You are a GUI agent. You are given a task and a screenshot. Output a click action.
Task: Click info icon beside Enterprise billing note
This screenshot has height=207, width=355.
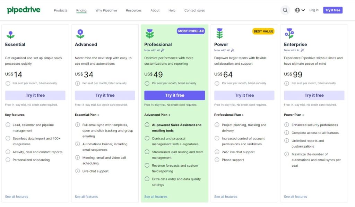(x=287, y=83)
